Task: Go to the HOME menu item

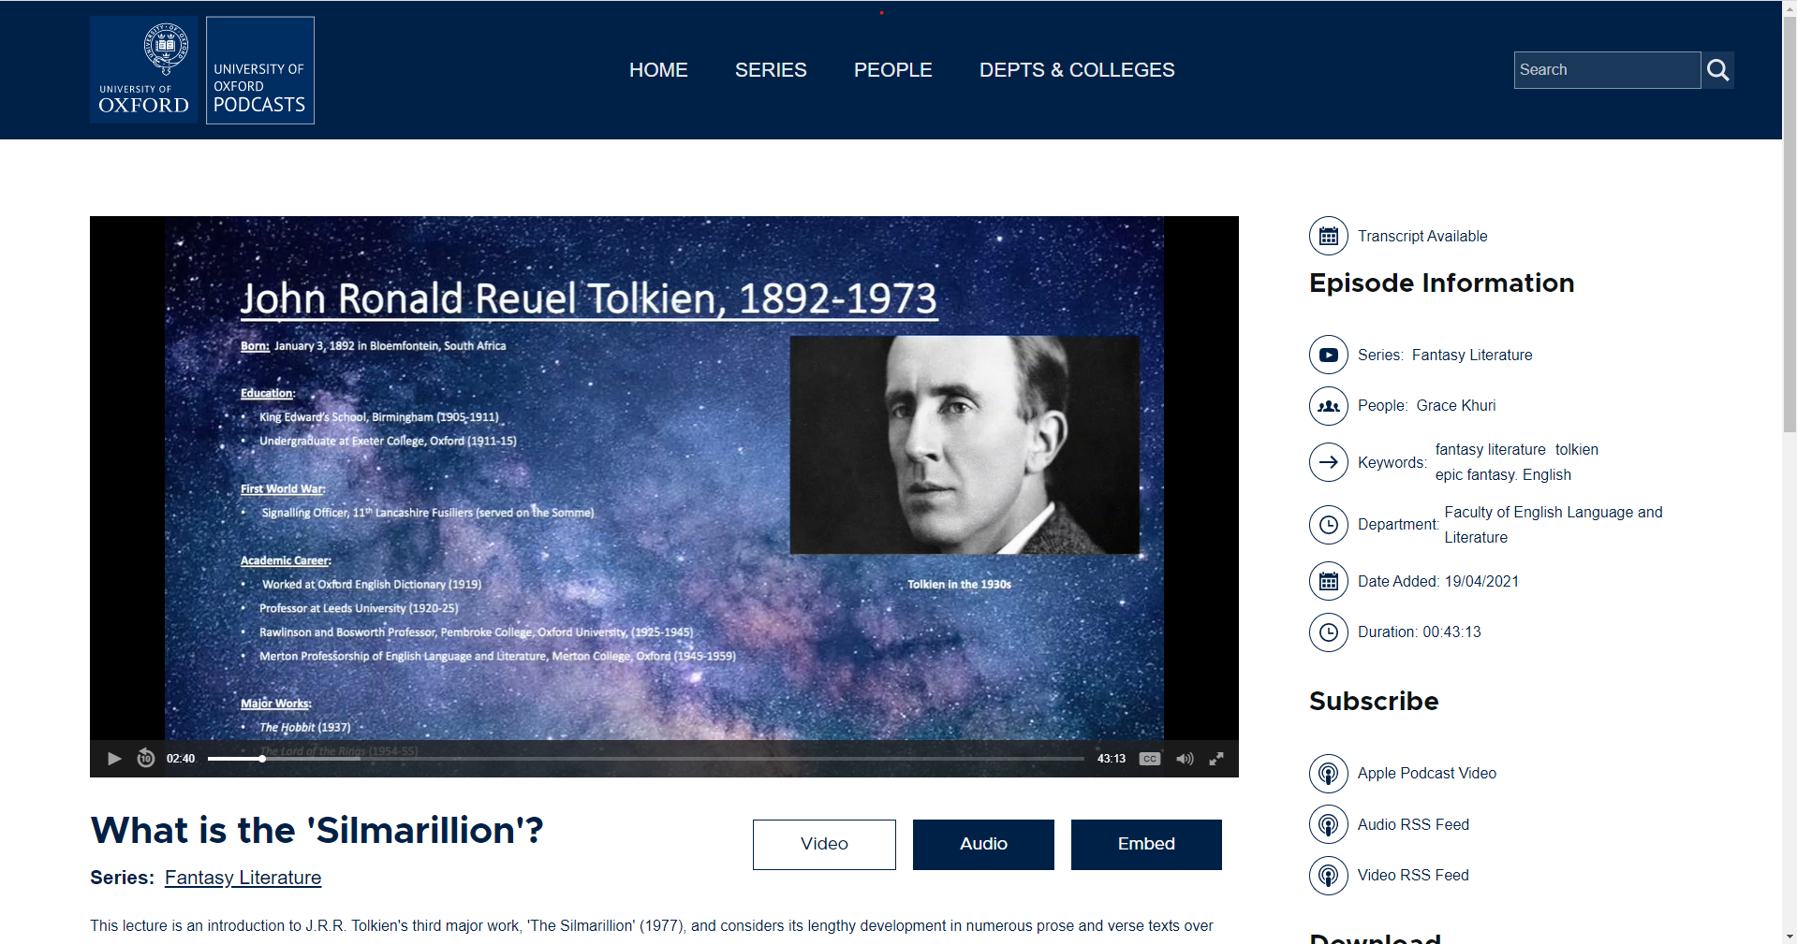Action: (x=658, y=70)
